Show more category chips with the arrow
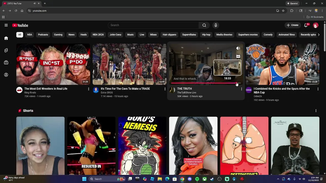This screenshot has width=326, height=183. click(x=318, y=35)
